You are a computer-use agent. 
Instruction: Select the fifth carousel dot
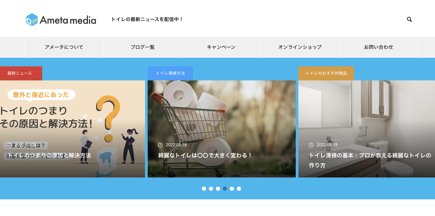coord(232,189)
